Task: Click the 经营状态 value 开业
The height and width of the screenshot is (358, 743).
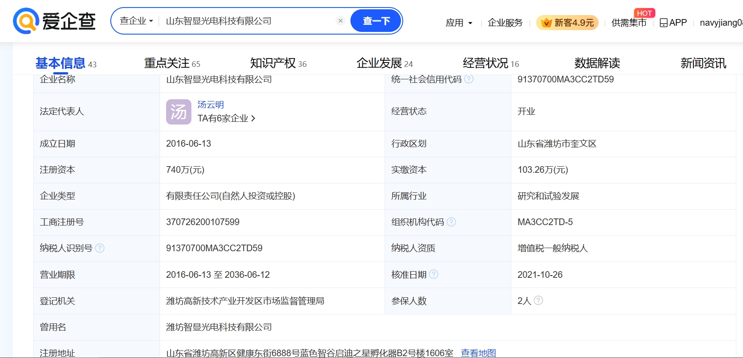Action: pos(526,111)
